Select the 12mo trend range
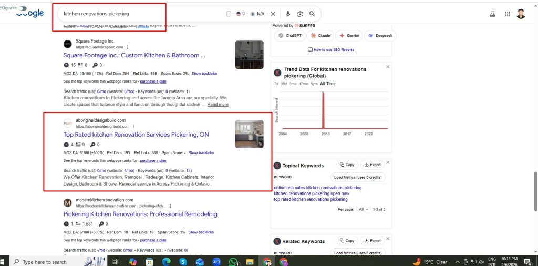Screen dimensions: 538x266 click(304, 84)
